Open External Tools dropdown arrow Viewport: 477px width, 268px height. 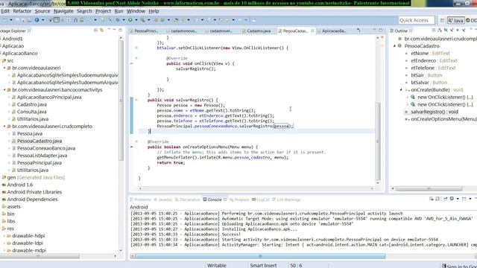click(149, 20)
